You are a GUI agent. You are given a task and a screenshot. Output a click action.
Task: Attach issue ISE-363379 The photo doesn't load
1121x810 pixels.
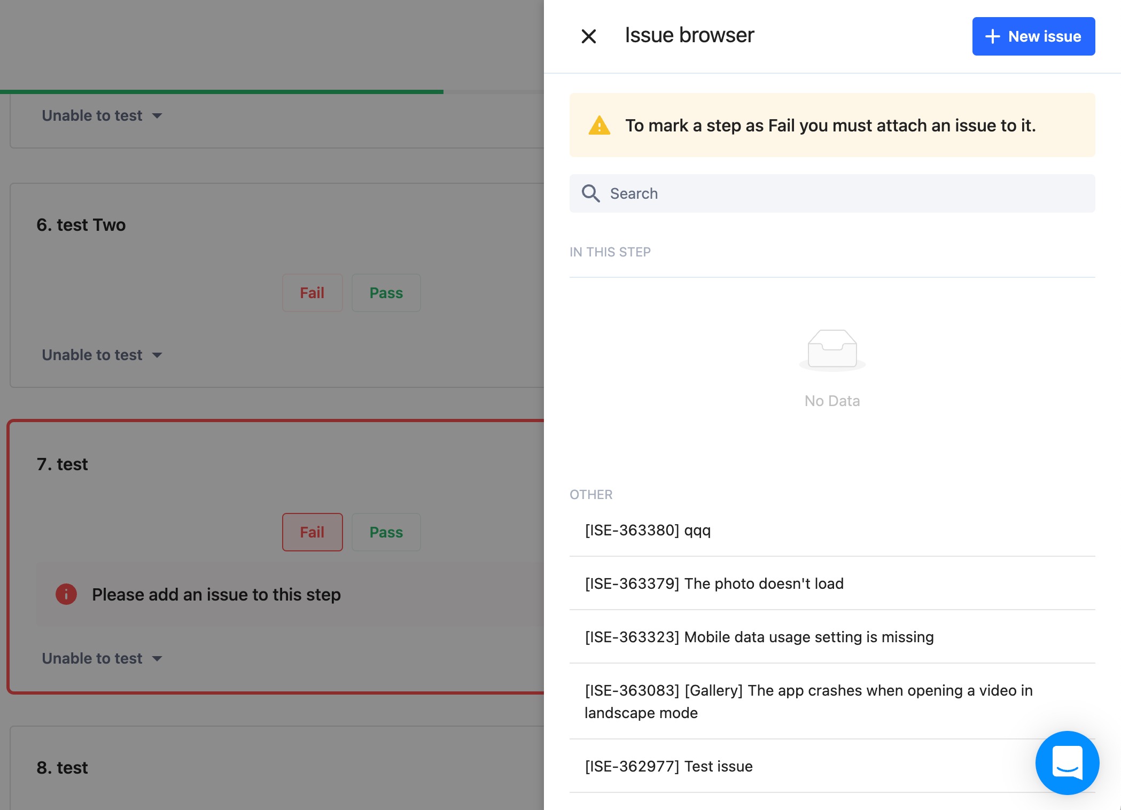pos(714,583)
